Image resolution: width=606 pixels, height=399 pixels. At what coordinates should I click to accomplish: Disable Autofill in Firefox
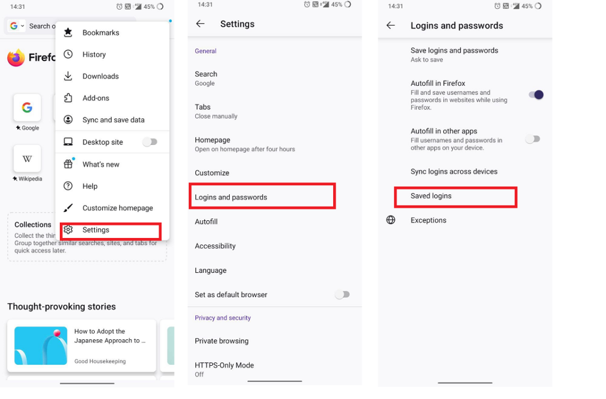[534, 95]
